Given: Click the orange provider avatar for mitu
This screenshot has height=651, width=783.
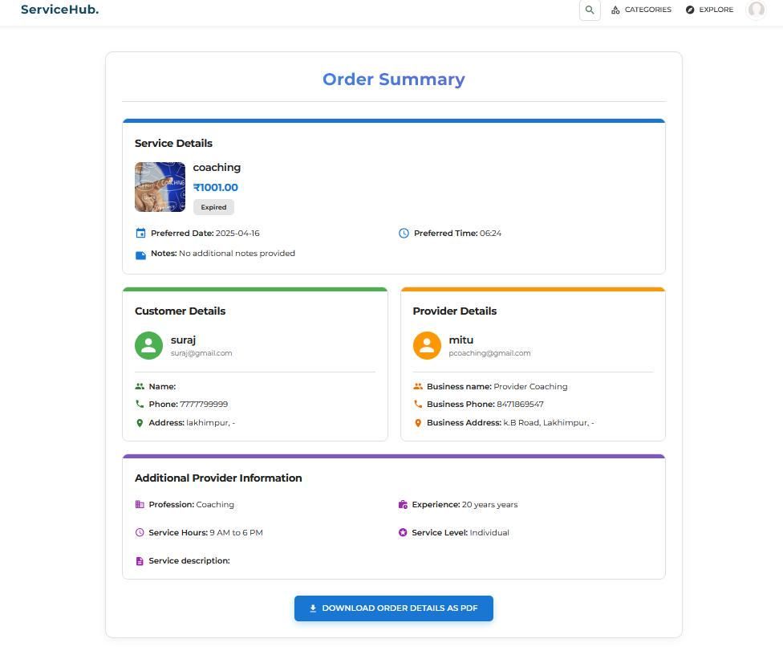Looking at the screenshot, I should point(427,345).
